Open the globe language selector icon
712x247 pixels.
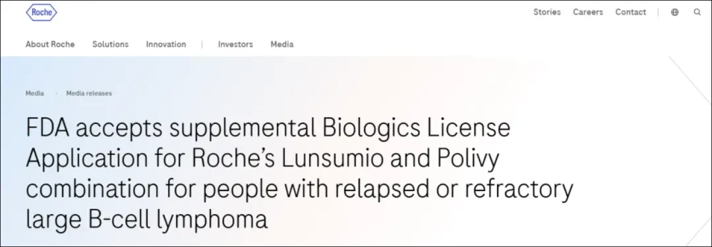675,13
